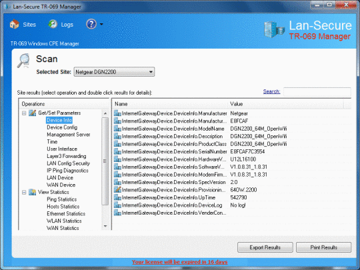This screenshot has height=270, width=360.
Task: Click the Print Results button
Action: pyautogui.click(x=324, y=247)
